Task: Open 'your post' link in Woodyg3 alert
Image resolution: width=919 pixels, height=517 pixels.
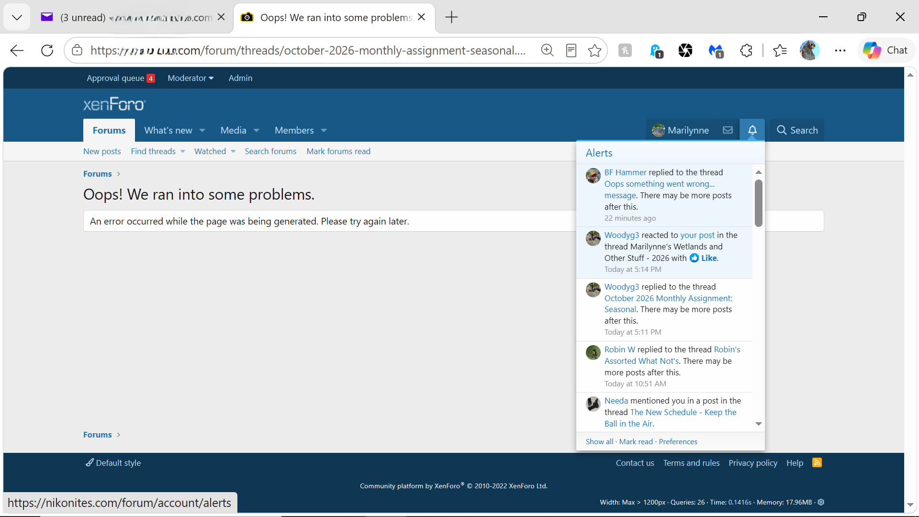Action: (x=697, y=235)
